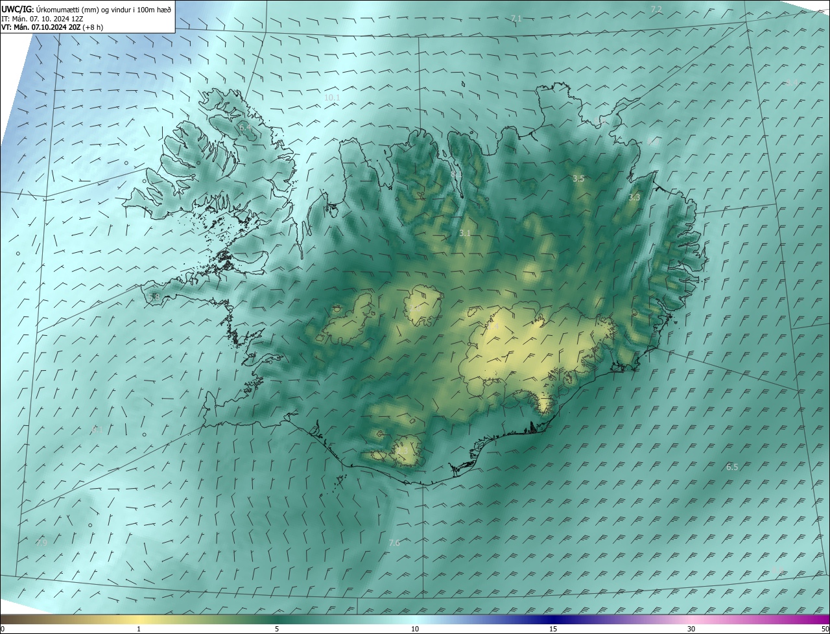Click the 5.8 value on the western peninsula

154,296
